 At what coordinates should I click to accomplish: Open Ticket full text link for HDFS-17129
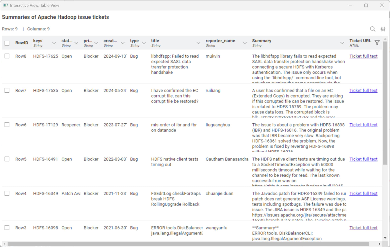coord(363,125)
